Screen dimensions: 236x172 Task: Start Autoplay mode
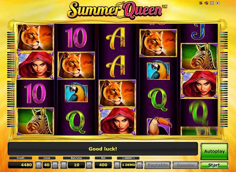click(214, 151)
